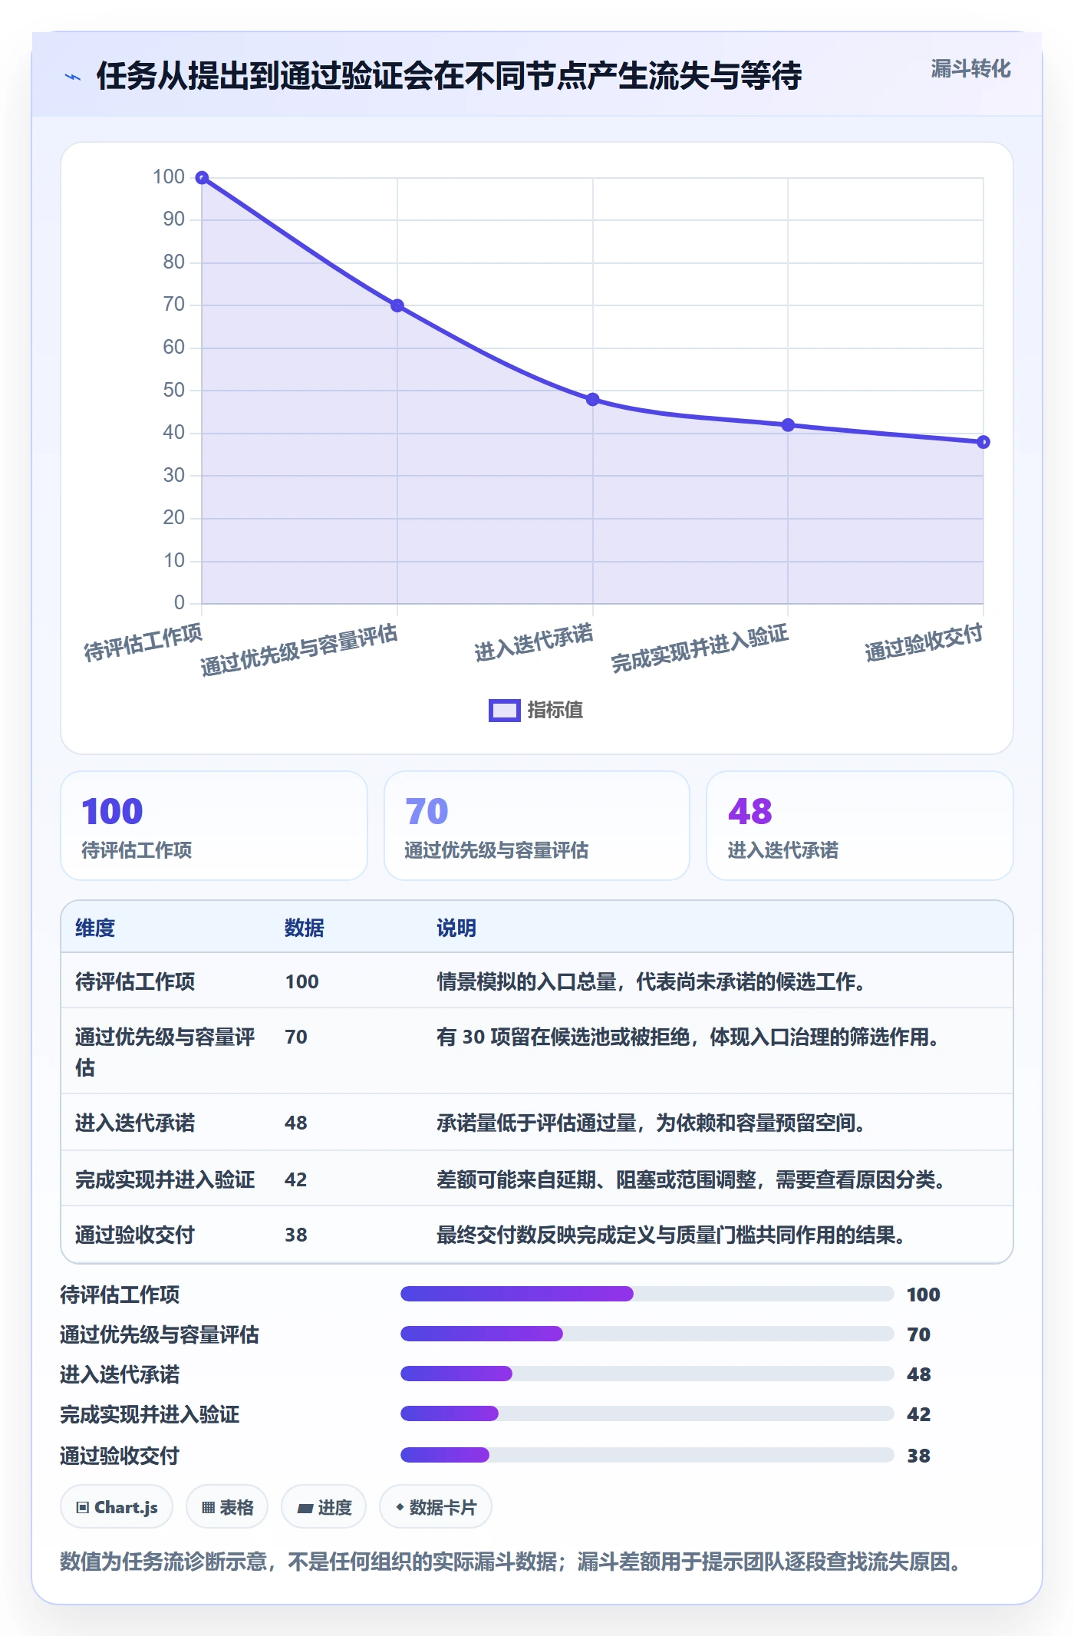The width and height of the screenshot is (1074, 1636).
Task: Click the chart data point at value 70
Action: pyautogui.click(x=397, y=305)
